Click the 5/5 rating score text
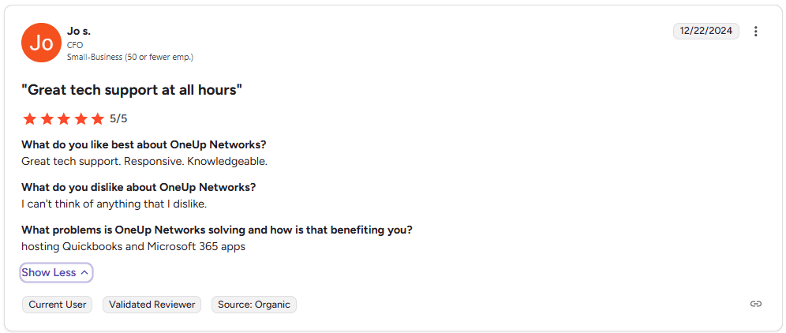 click(x=118, y=119)
